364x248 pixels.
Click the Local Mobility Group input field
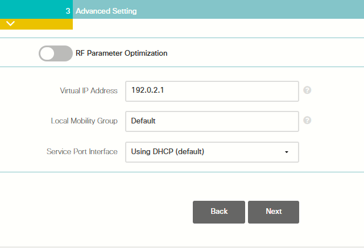[212, 122]
